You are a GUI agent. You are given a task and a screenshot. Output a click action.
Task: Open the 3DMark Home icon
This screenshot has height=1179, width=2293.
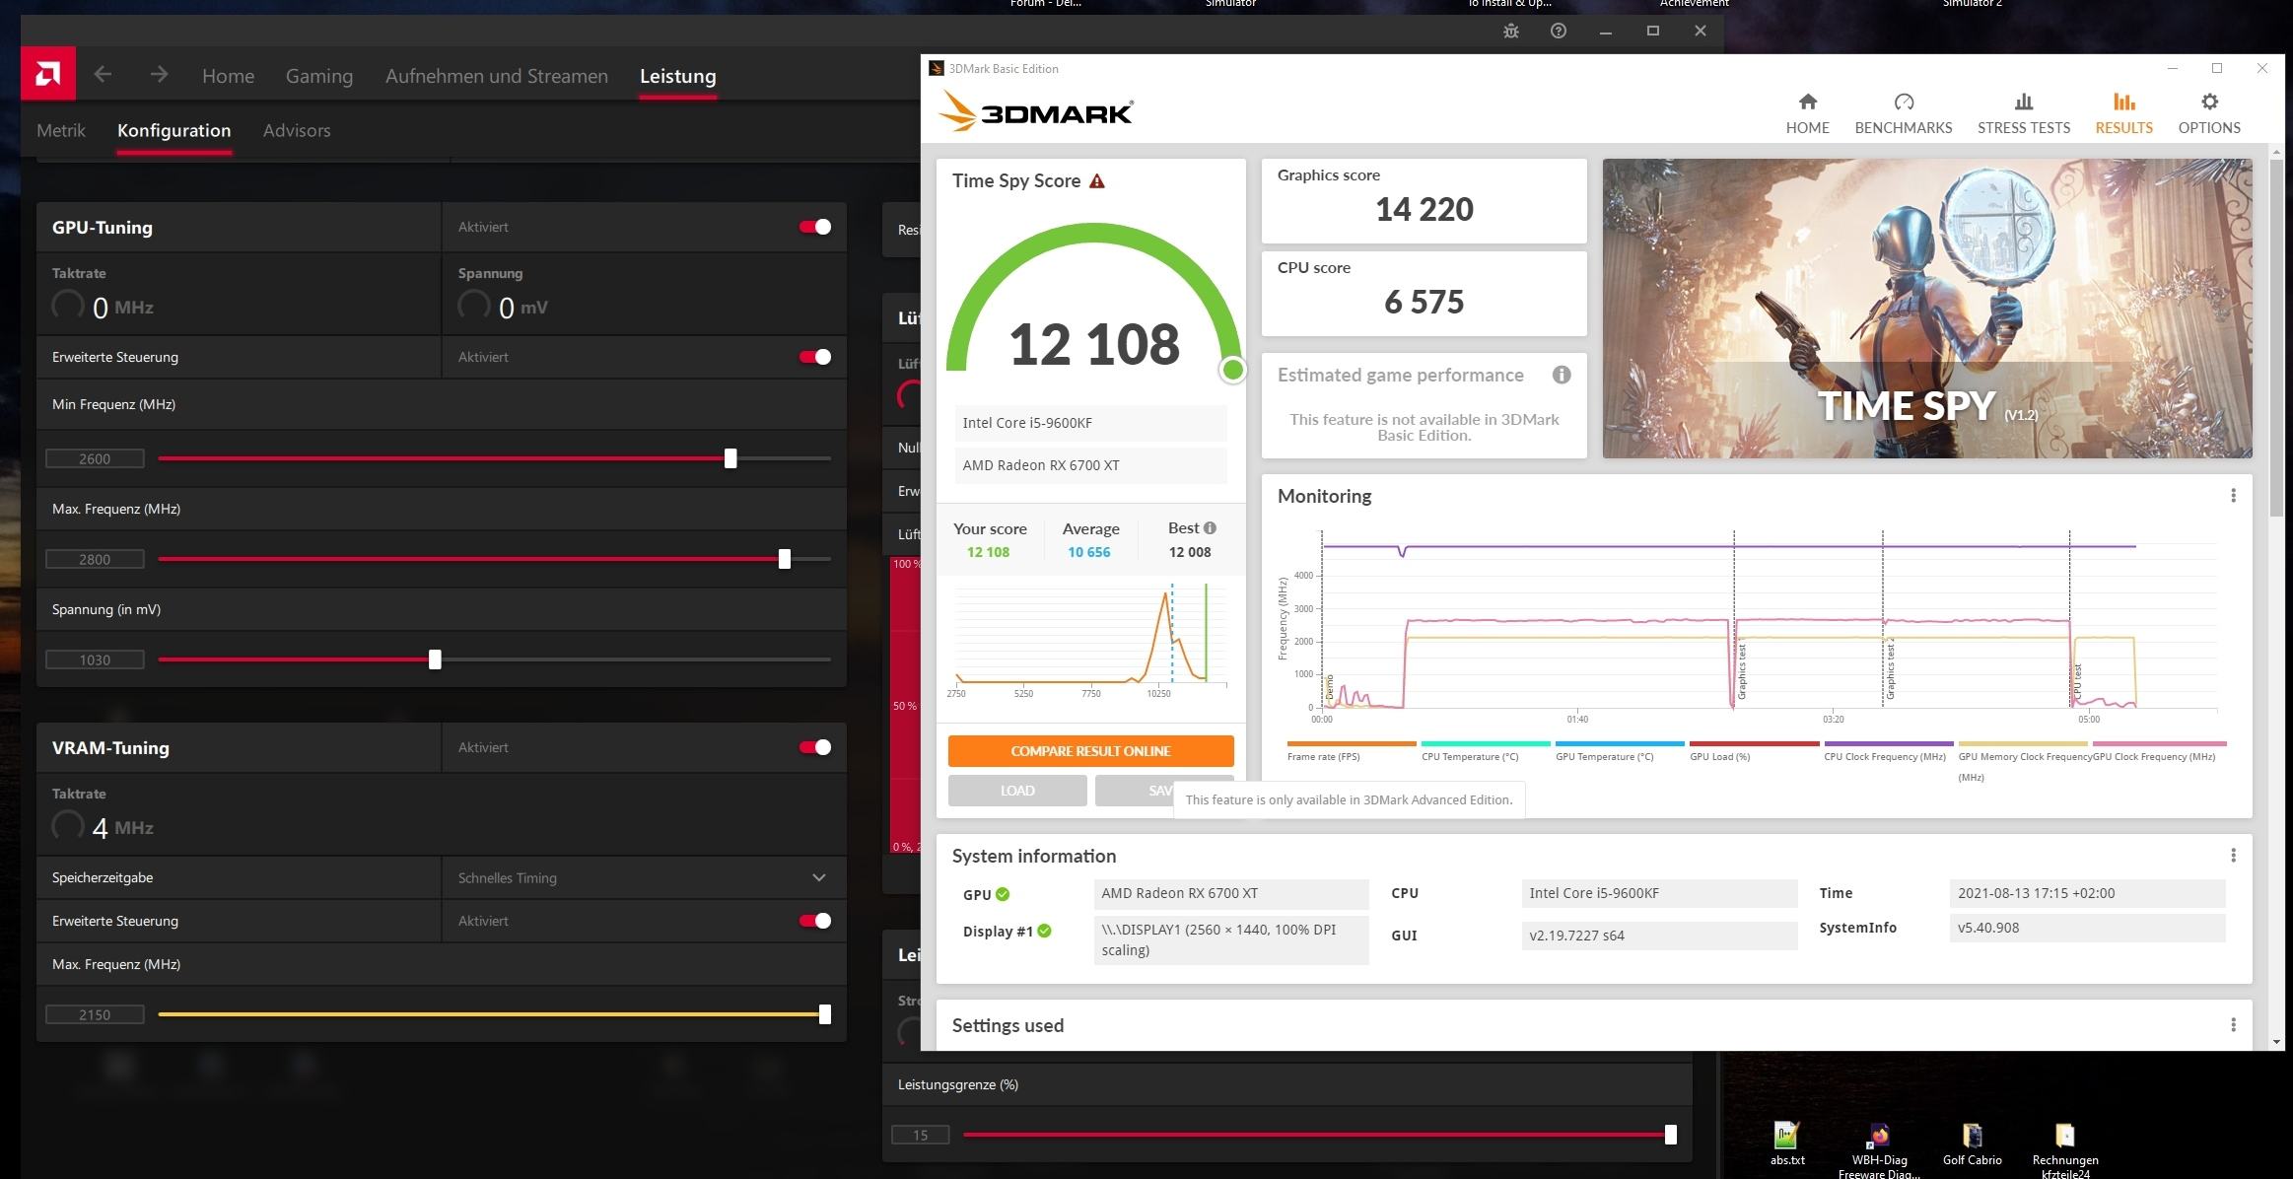[1807, 102]
